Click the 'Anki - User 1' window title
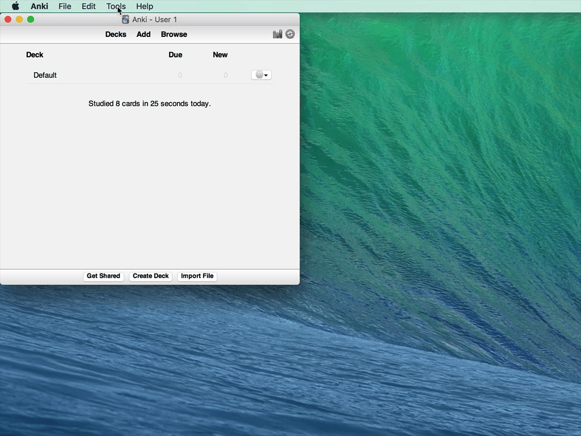This screenshot has height=436, width=581. coord(154,20)
